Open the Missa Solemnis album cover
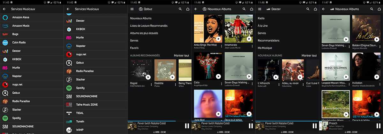 pos(336,67)
